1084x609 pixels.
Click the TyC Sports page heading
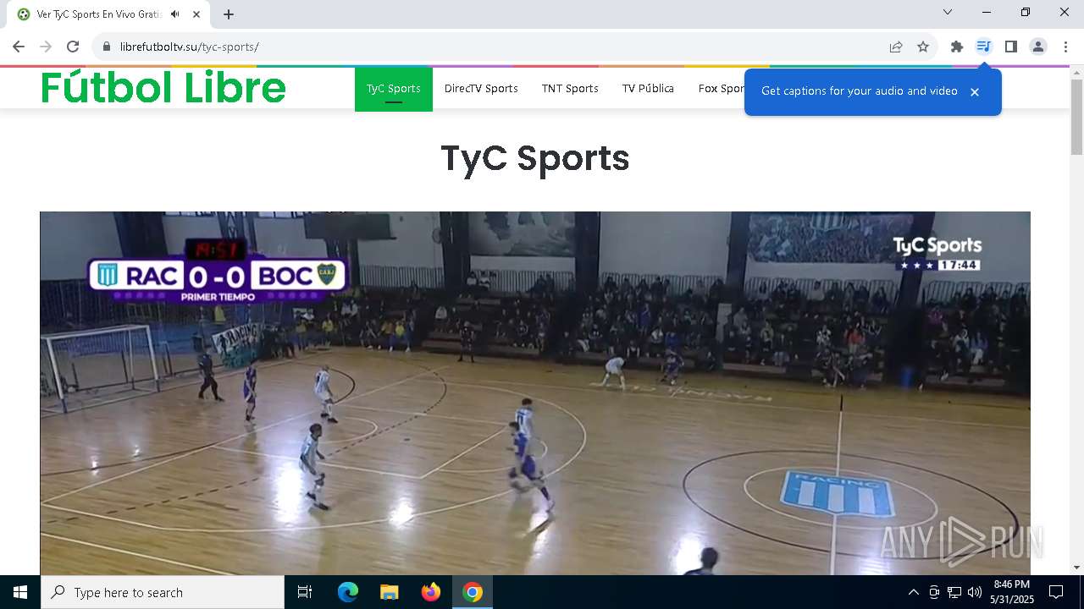535,158
